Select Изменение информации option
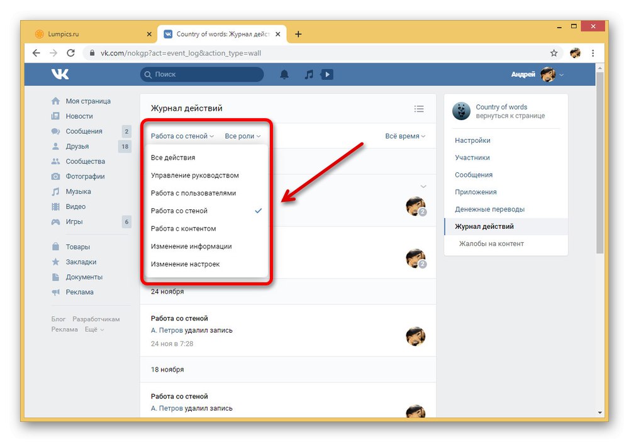This screenshot has height=442, width=629. pyautogui.click(x=206, y=246)
